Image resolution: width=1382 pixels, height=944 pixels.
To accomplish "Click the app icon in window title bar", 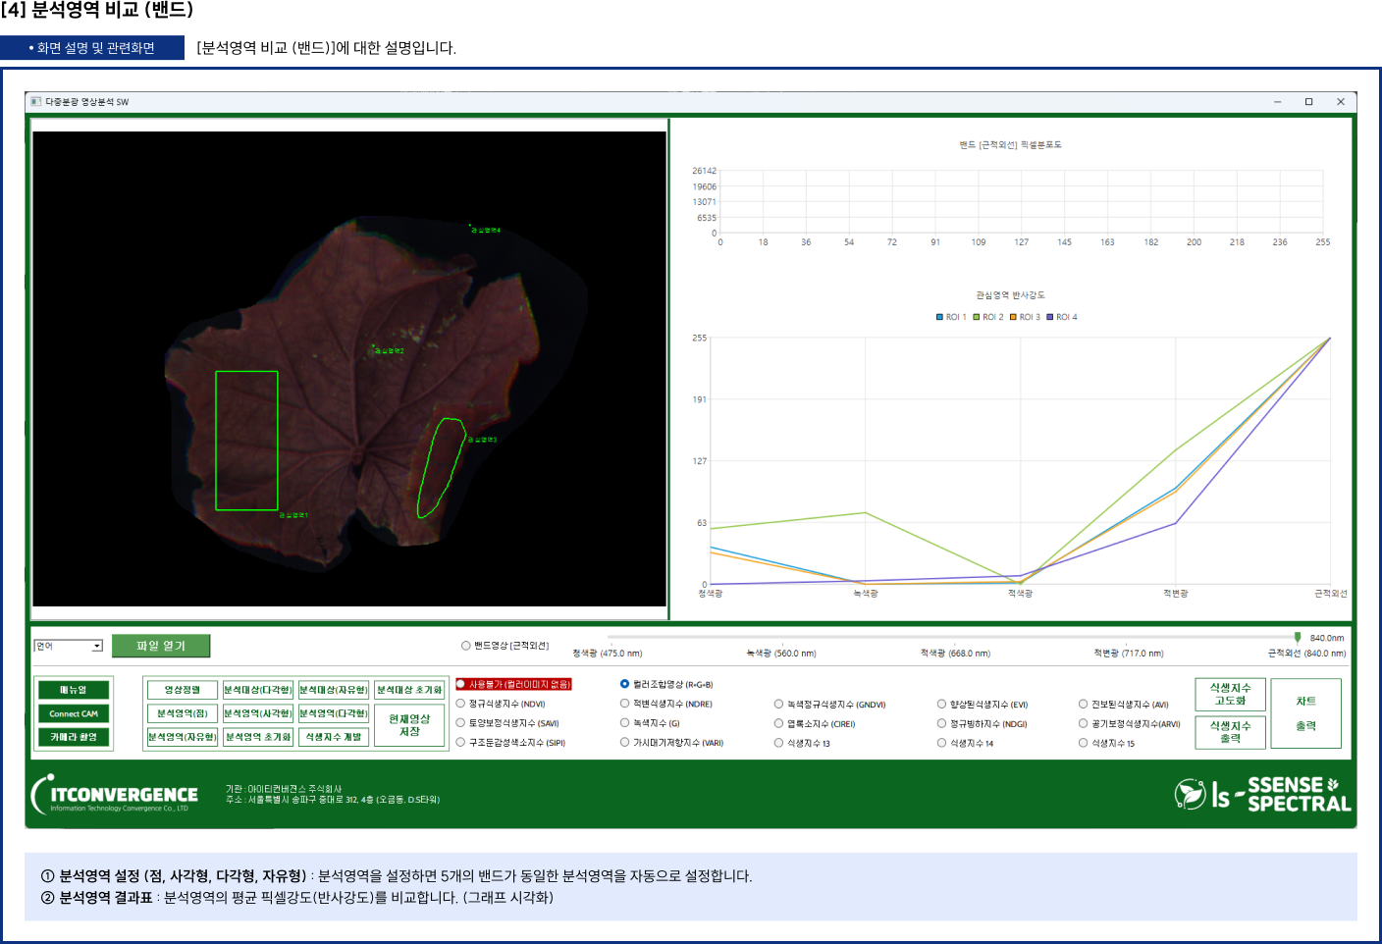I will tap(36, 102).
